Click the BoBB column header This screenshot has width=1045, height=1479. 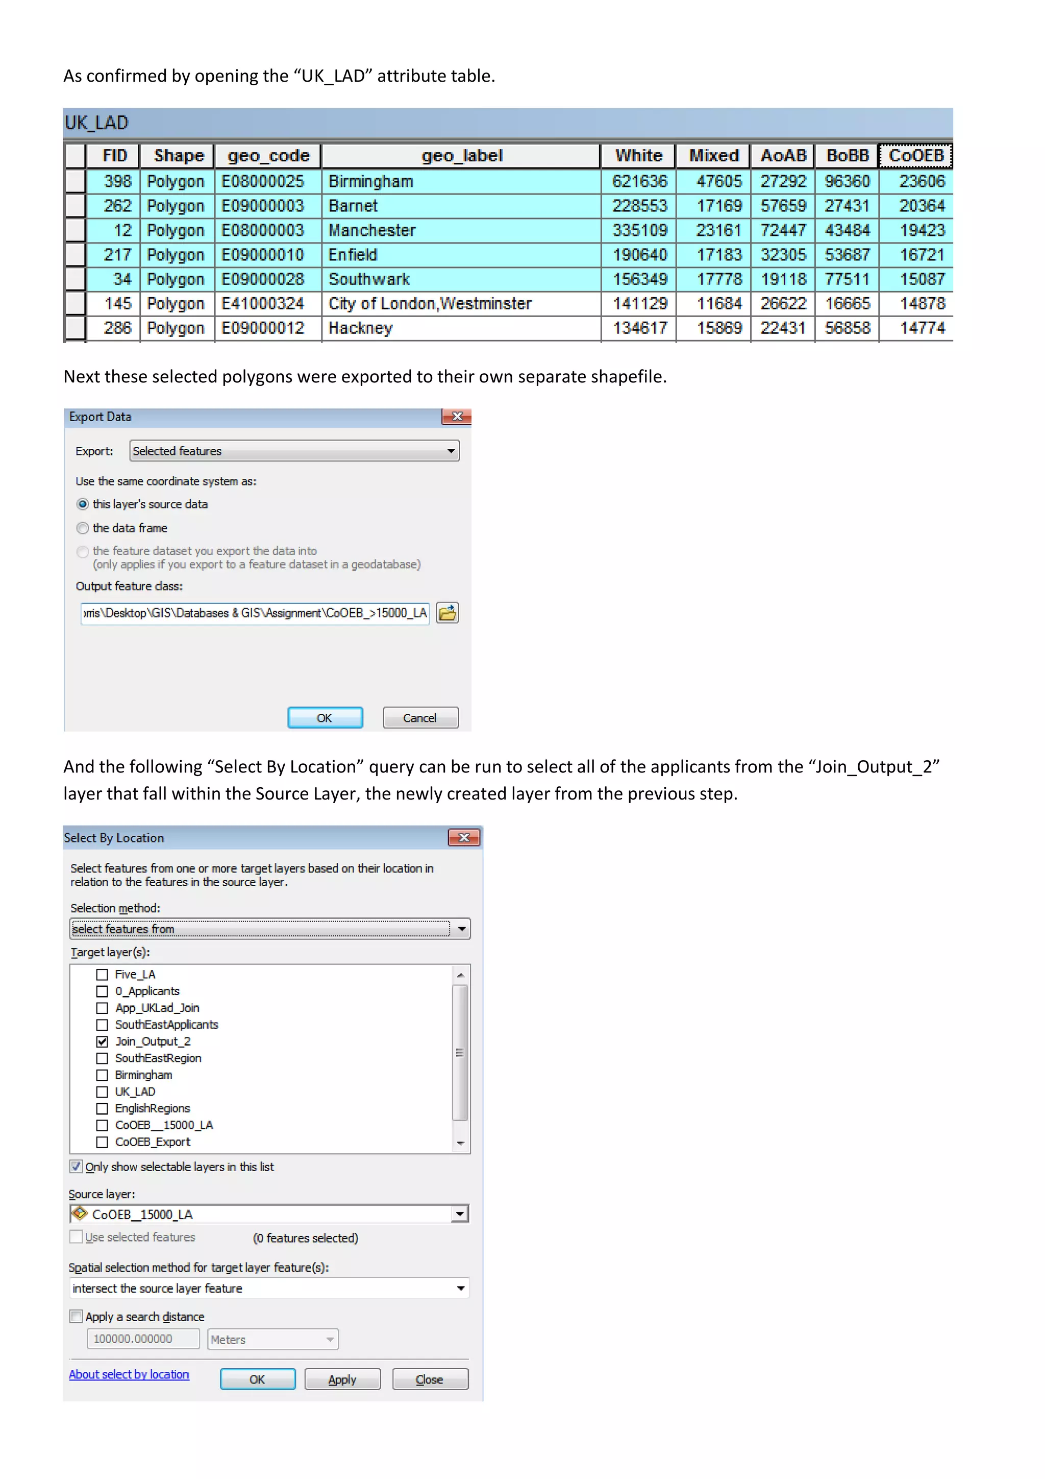848,156
